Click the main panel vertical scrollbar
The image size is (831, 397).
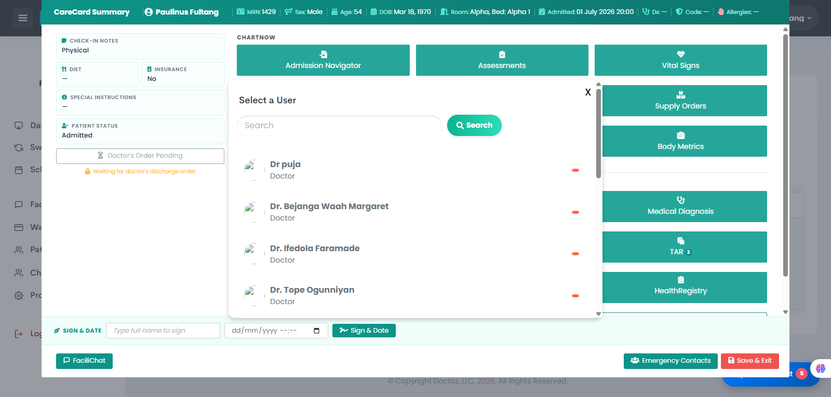[x=785, y=156]
